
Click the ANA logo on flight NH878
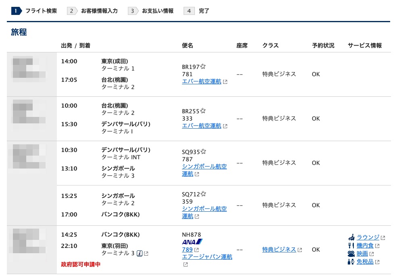click(192, 242)
